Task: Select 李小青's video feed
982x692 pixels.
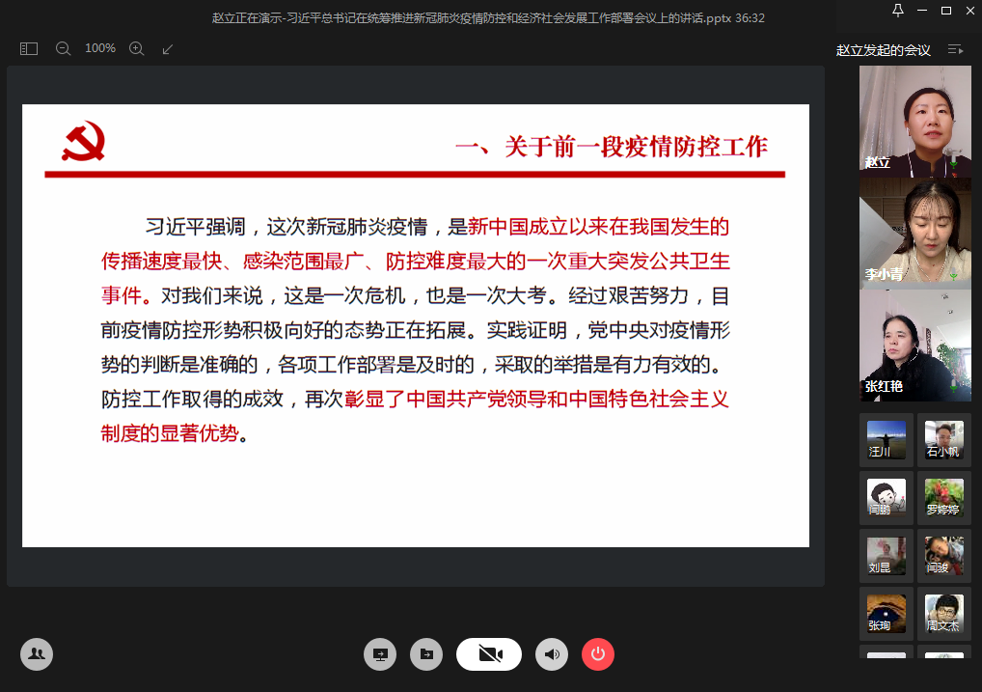Action: point(914,233)
